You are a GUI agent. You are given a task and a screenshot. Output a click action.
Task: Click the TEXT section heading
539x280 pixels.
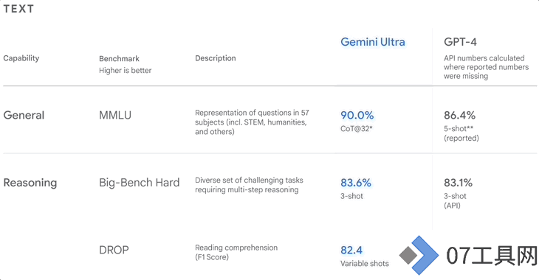click(x=18, y=9)
